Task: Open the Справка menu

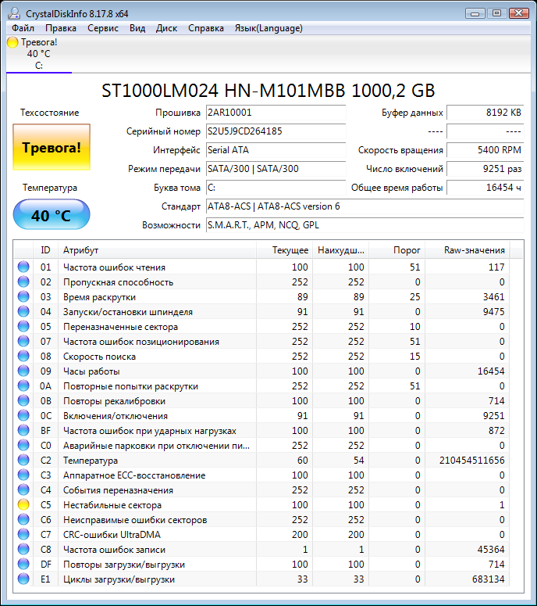Action: 205,28
